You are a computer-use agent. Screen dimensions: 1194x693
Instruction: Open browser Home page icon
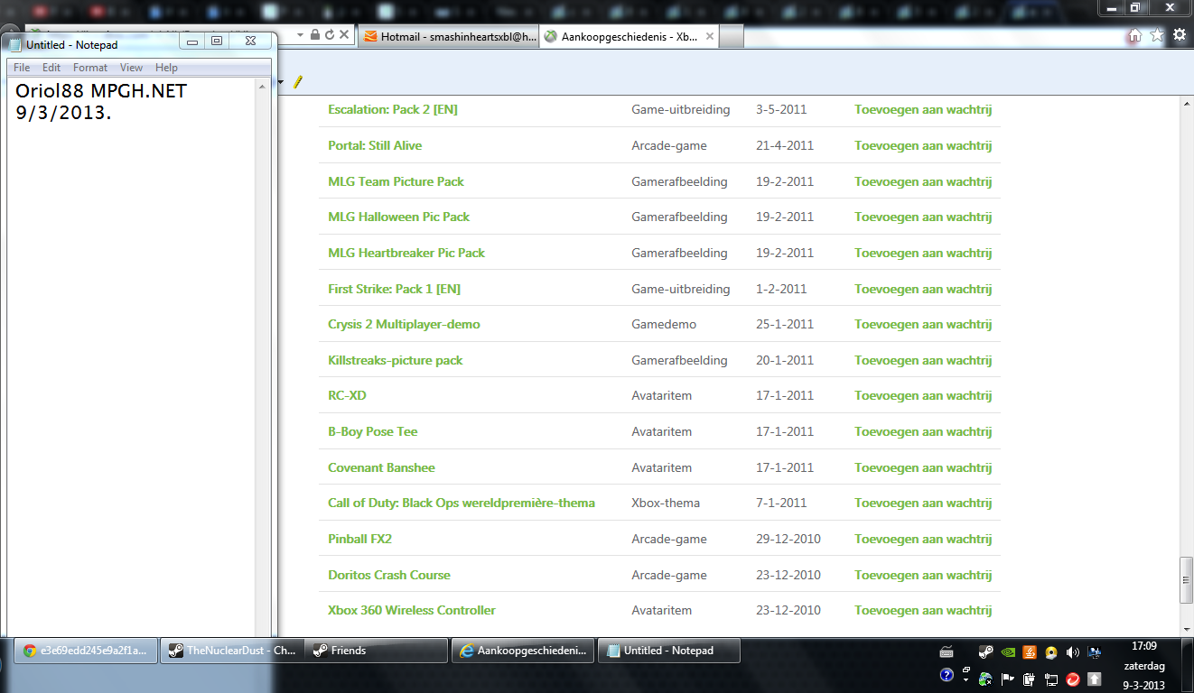(1135, 35)
